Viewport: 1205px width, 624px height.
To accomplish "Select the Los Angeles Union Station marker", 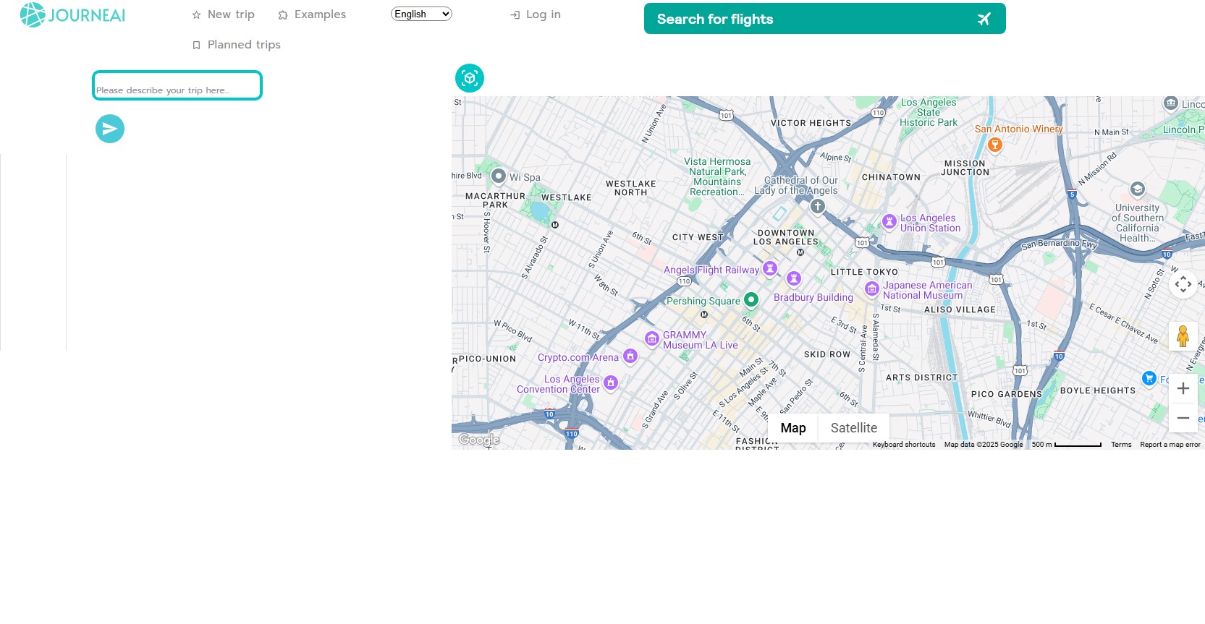I will (889, 222).
